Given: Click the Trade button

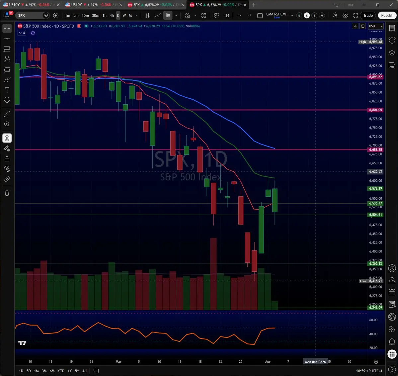Looking at the screenshot, I should click(x=368, y=16).
